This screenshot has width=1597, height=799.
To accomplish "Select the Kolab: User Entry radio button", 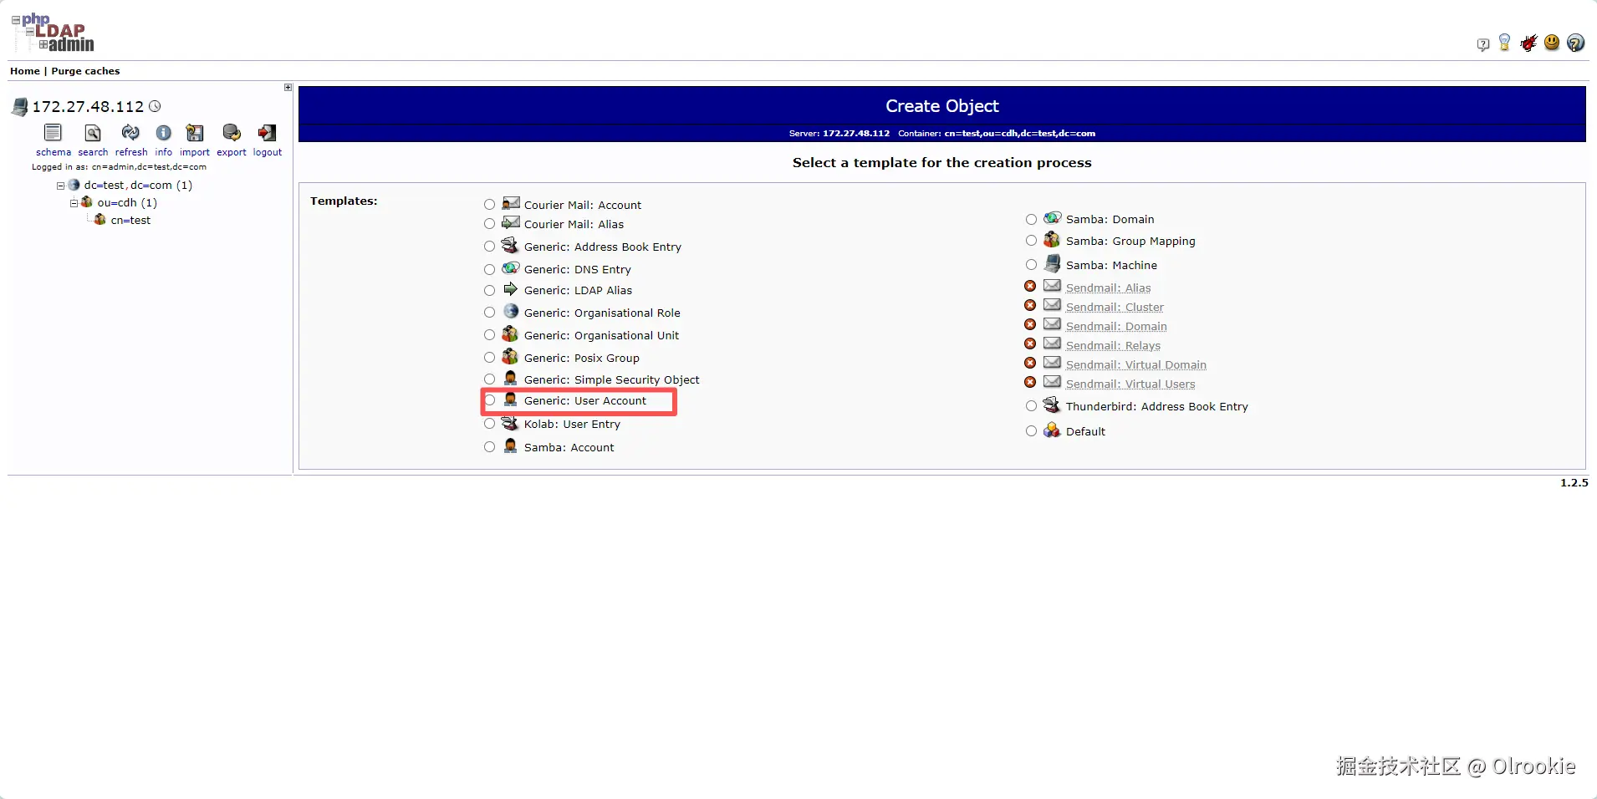I will [x=490, y=424].
